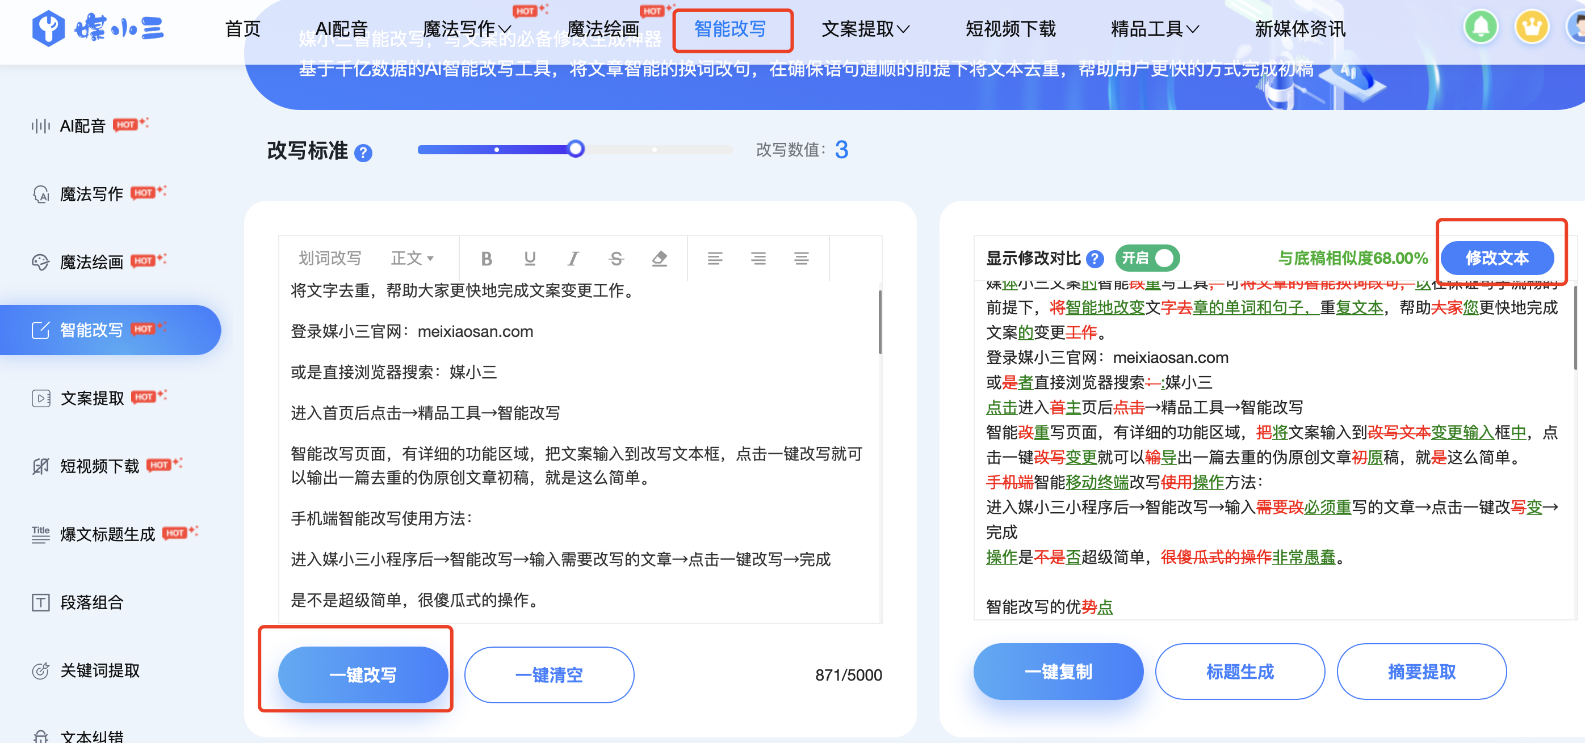Click the help icon beside 显示修改对比
The height and width of the screenshot is (743, 1585).
(x=1095, y=259)
